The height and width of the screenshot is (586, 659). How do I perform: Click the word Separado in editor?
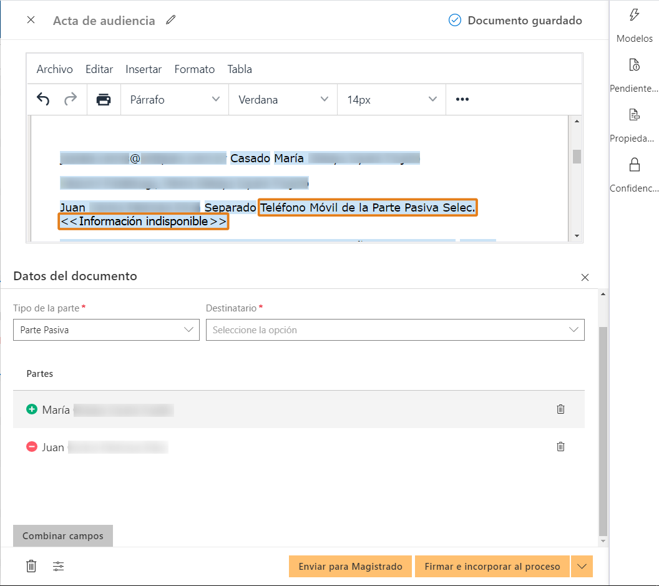[230, 208]
